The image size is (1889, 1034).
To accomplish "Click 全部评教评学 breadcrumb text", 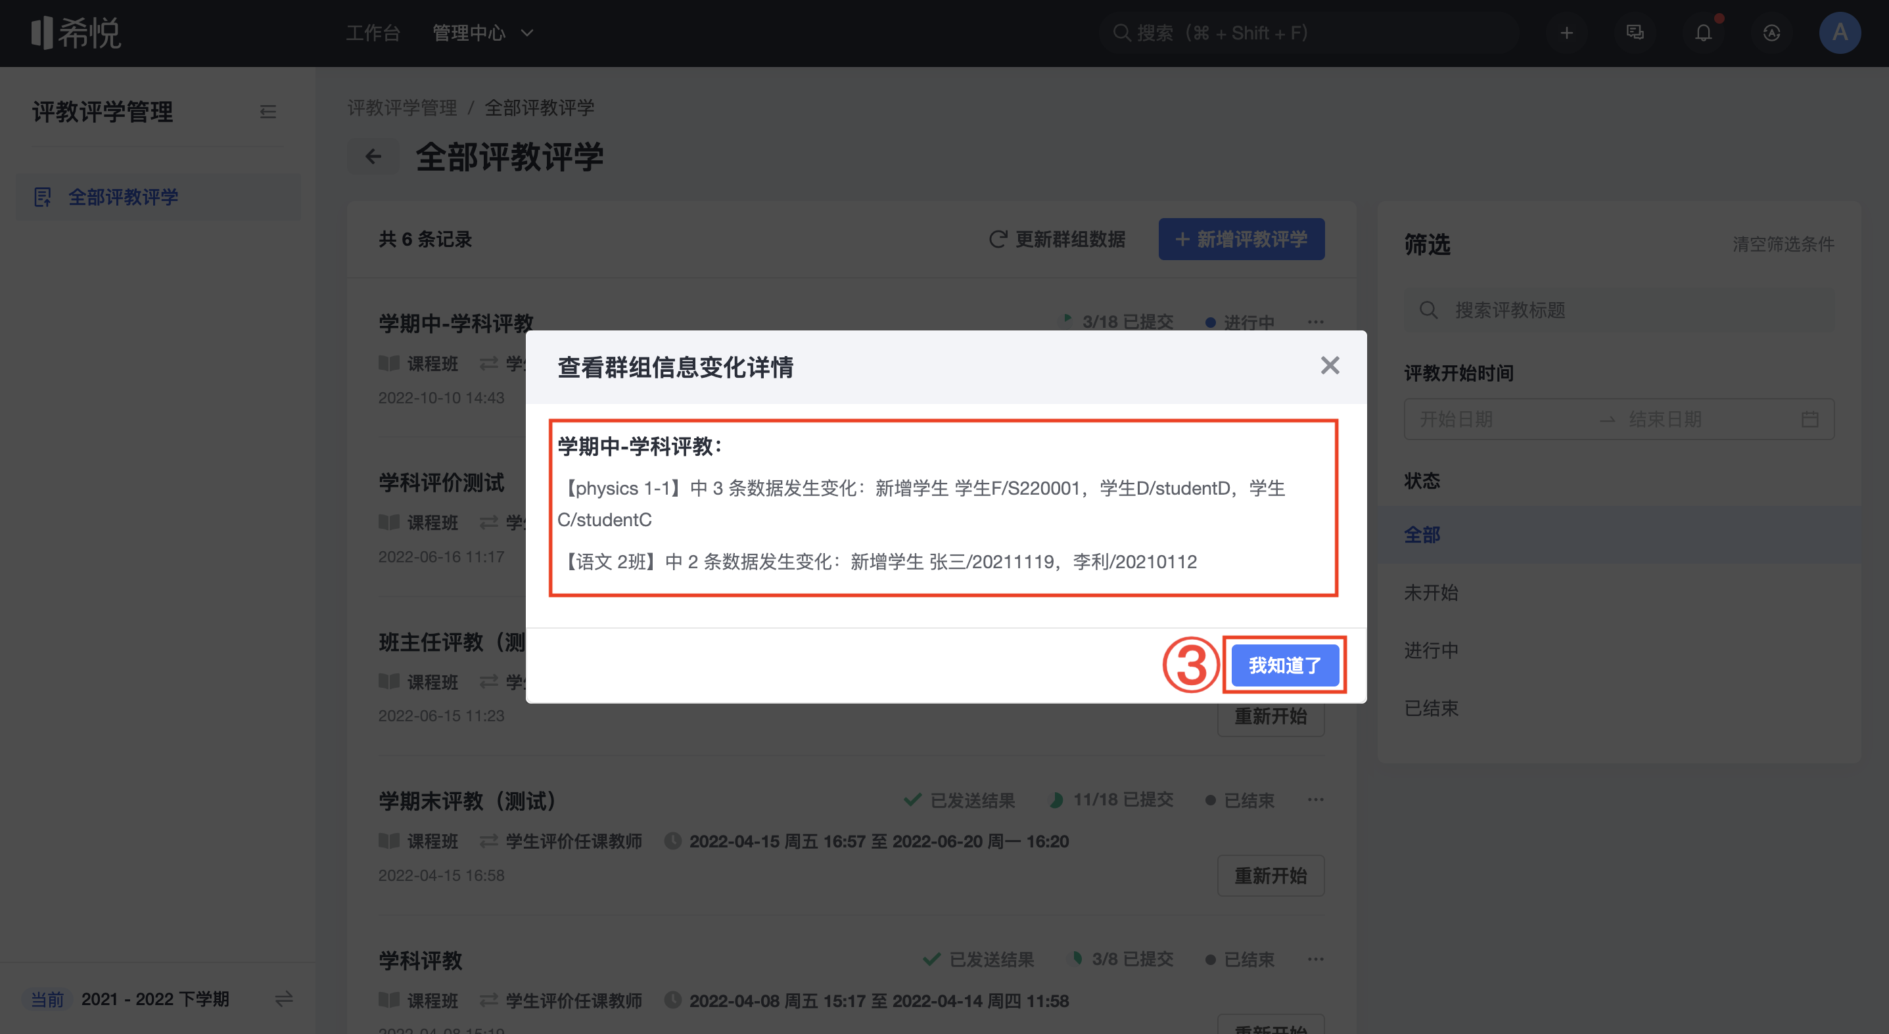I will tap(540, 108).
